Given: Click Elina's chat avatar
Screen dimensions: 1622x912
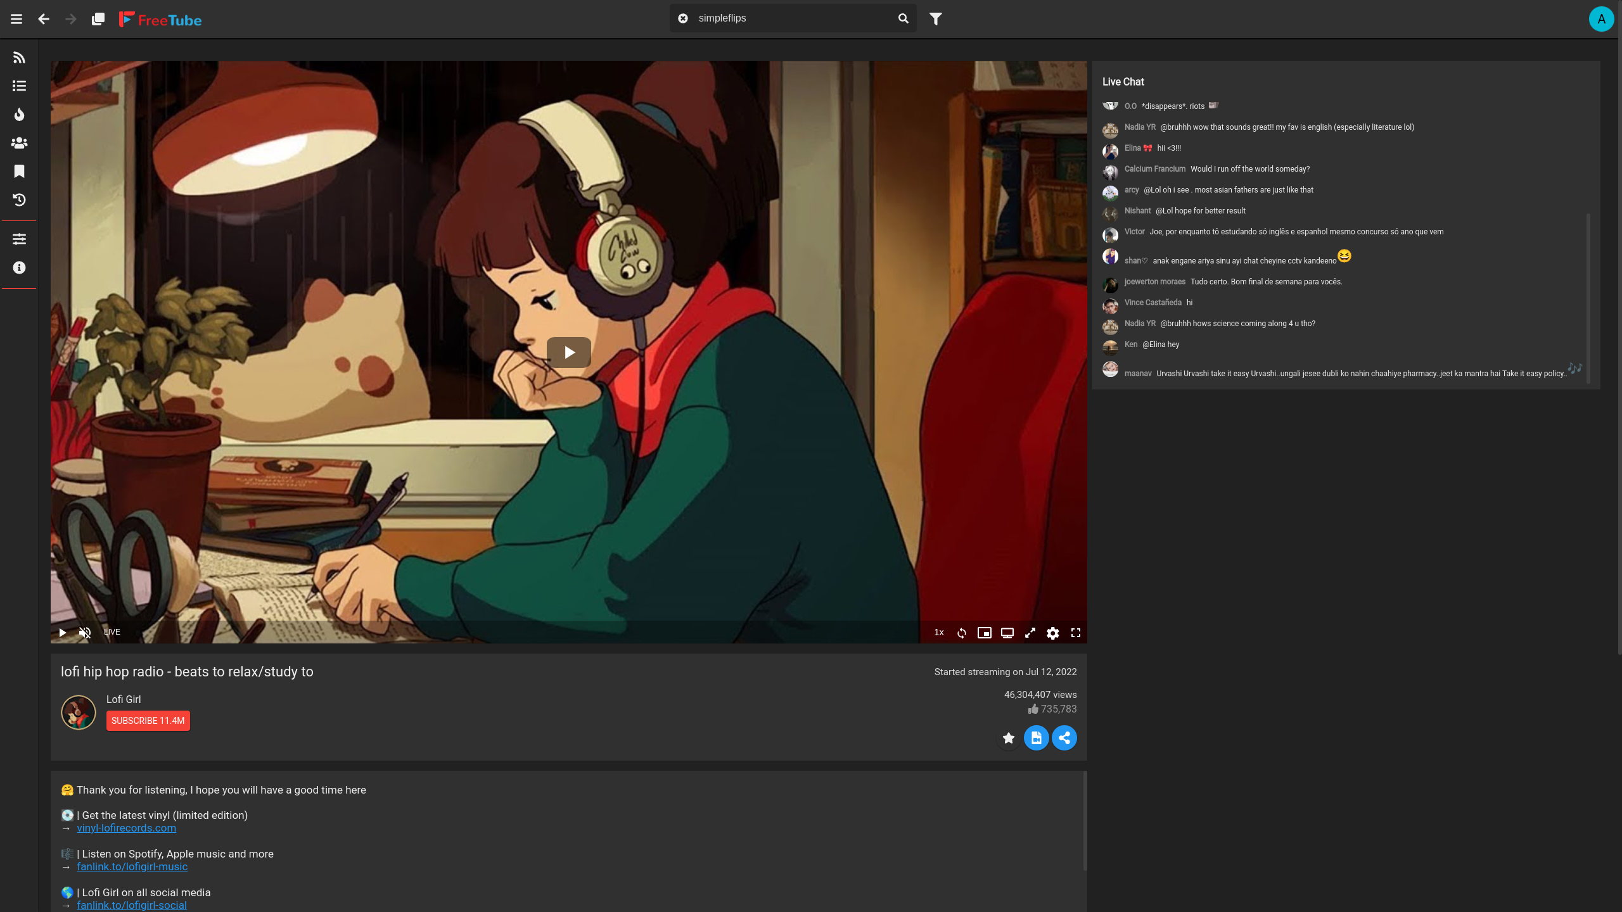Looking at the screenshot, I should 1110,151.
